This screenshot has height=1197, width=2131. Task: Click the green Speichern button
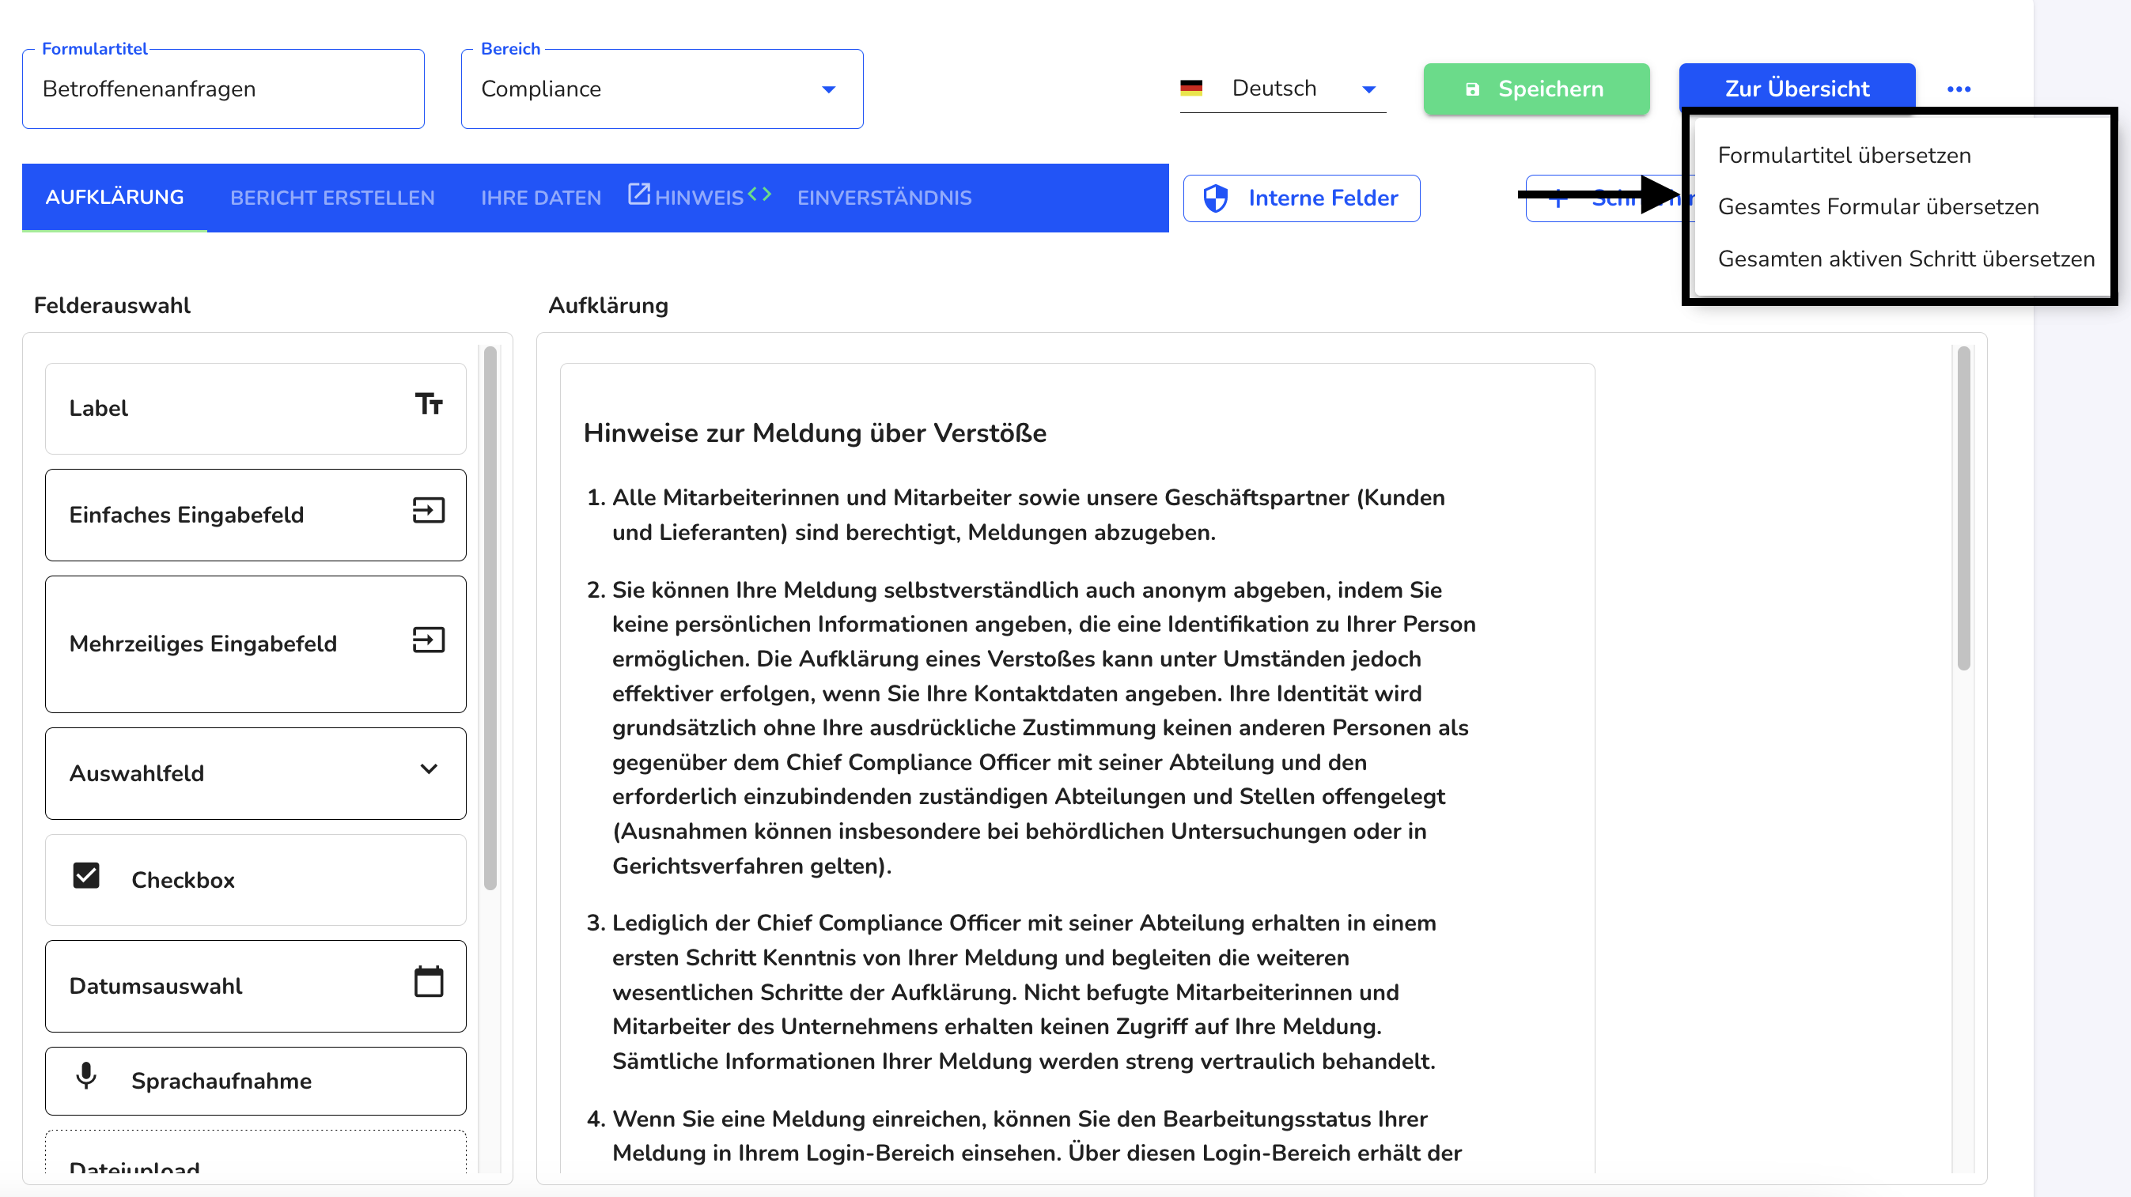[1536, 89]
